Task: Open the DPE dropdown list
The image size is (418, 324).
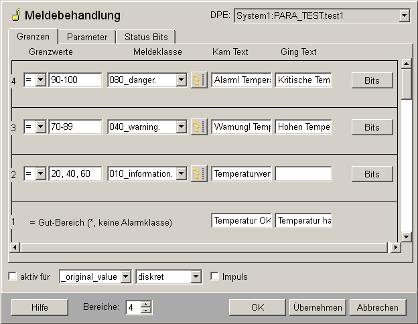Action: pos(404,15)
